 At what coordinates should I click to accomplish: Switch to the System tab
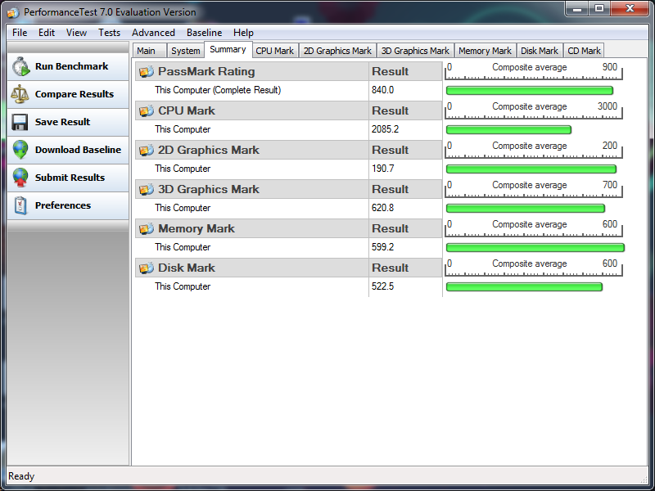(x=186, y=51)
